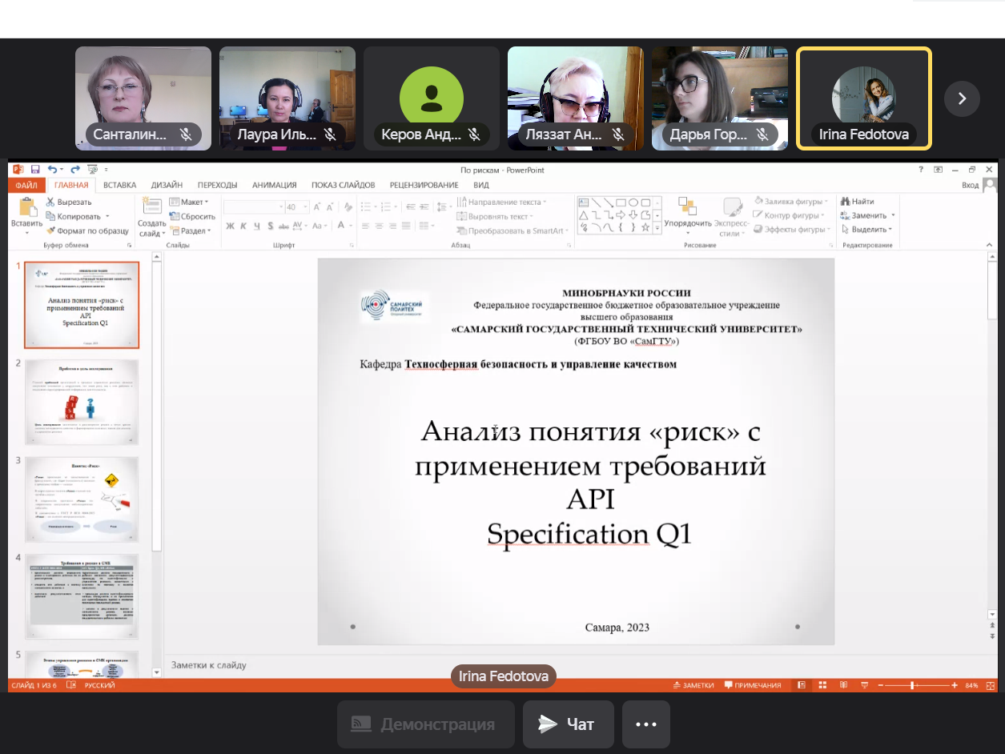Toggle bold (Ж) formatting
The width and height of the screenshot is (1005, 754).
tap(230, 227)
